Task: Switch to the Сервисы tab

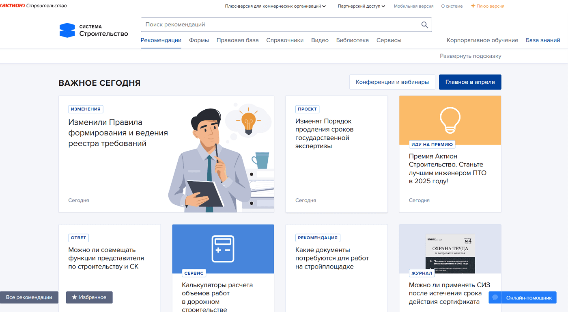Action: (x=389, y=40)
